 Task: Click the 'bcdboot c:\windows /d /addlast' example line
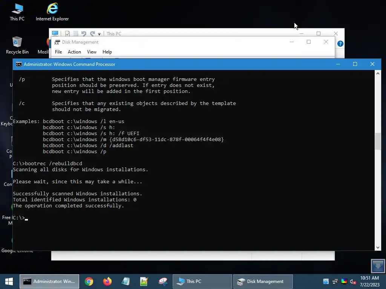(88, 146)
